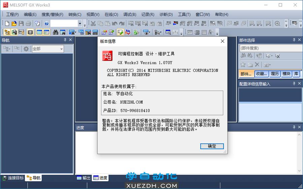Image resolution: width=303 pixels, height=189 pixels.
Task: Click 确定 button in version dialog
Action: click(212, 146)
